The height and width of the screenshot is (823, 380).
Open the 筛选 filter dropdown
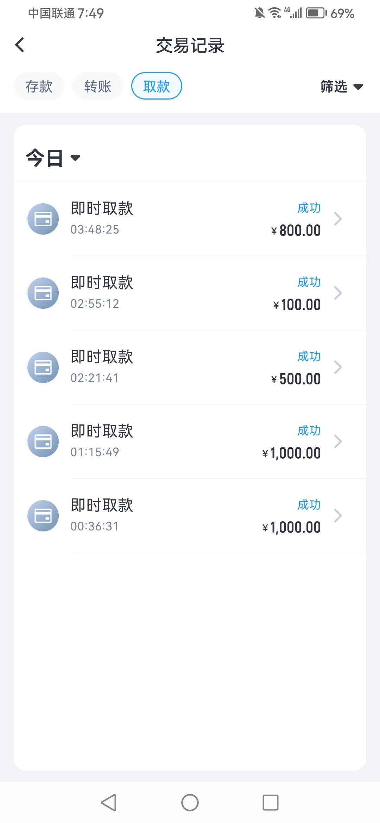point(341,87)
